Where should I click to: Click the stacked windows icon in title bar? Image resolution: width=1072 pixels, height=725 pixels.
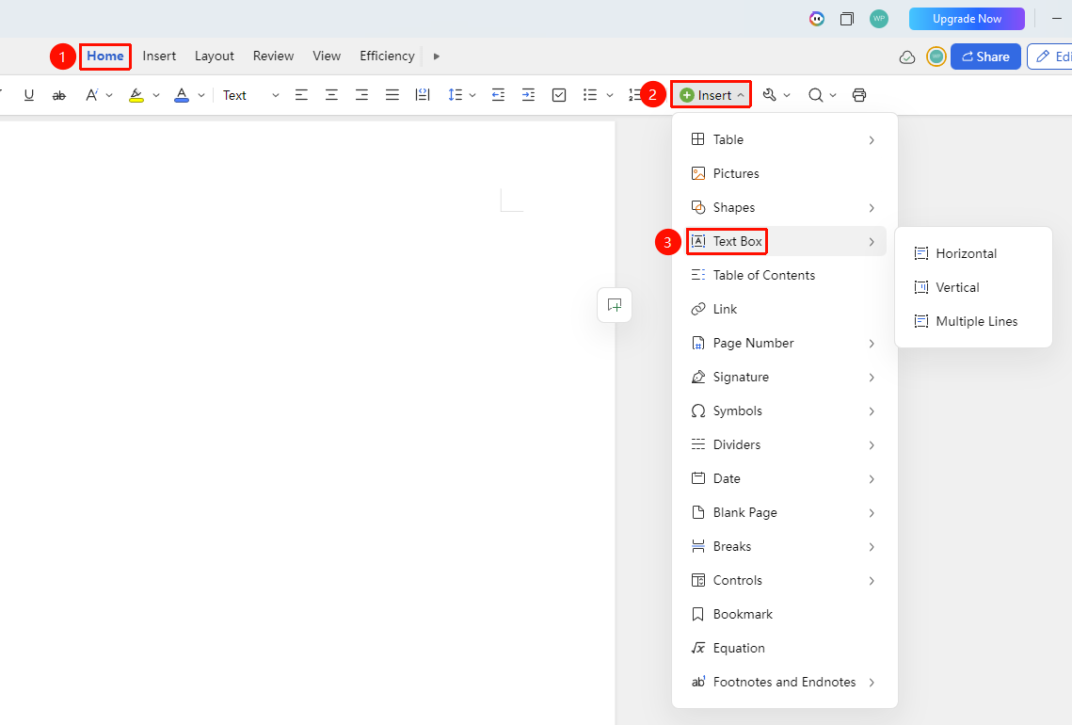(846, 19)
